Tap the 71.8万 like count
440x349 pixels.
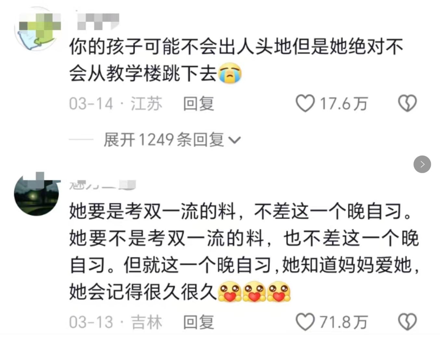click(344, 322)
